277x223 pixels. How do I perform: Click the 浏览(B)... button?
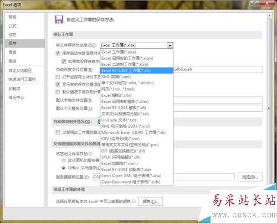(250, 177)
